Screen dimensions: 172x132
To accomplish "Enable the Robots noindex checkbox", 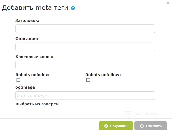I will [x=18, y=80].
